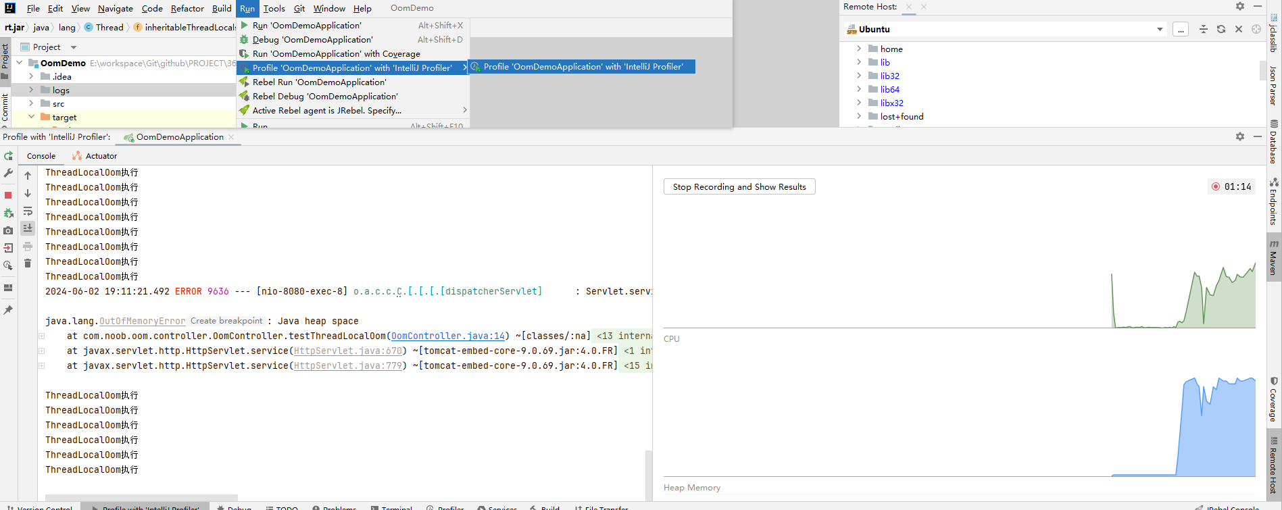1282x510 pixels.
Task: Capture a snapshot with the camera icon
Action: (x=8, y=230)
